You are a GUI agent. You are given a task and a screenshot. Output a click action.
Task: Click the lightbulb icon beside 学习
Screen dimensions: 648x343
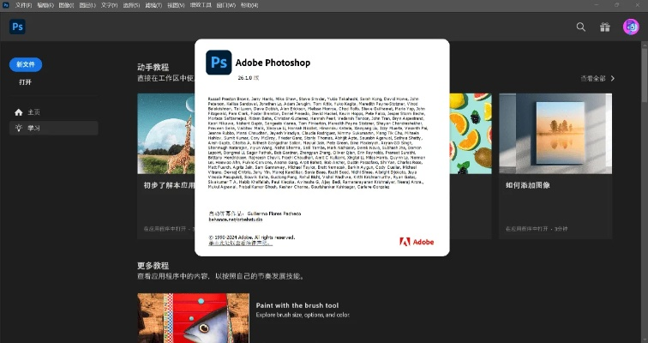tap(18, 128)
